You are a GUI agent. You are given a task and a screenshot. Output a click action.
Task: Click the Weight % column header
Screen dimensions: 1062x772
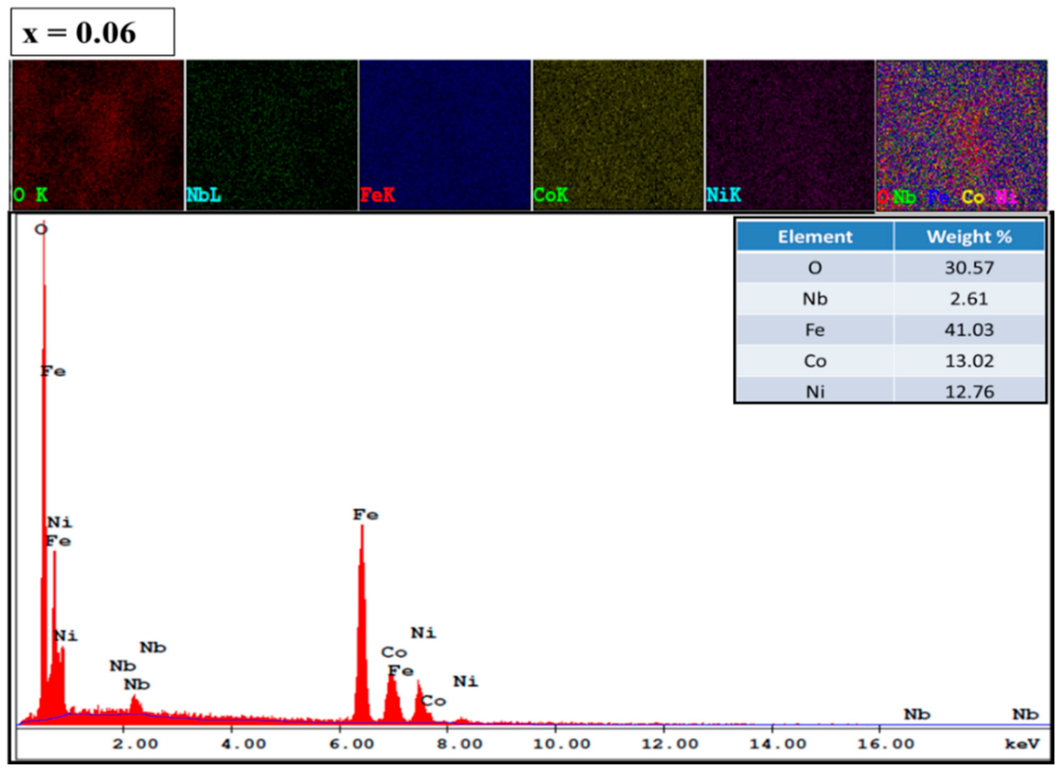click(x=969, y=237)
